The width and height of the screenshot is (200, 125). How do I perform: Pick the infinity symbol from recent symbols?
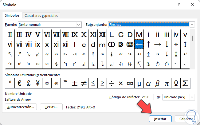130,83
